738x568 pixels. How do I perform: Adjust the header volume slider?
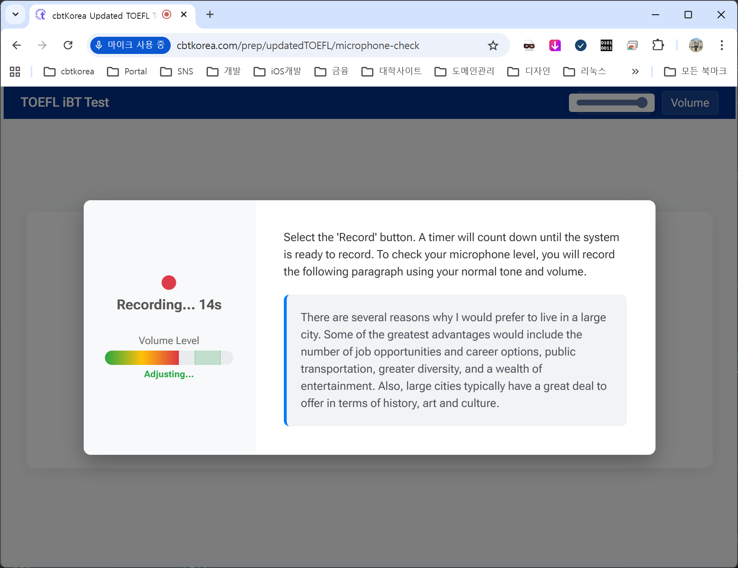[611, 103]
